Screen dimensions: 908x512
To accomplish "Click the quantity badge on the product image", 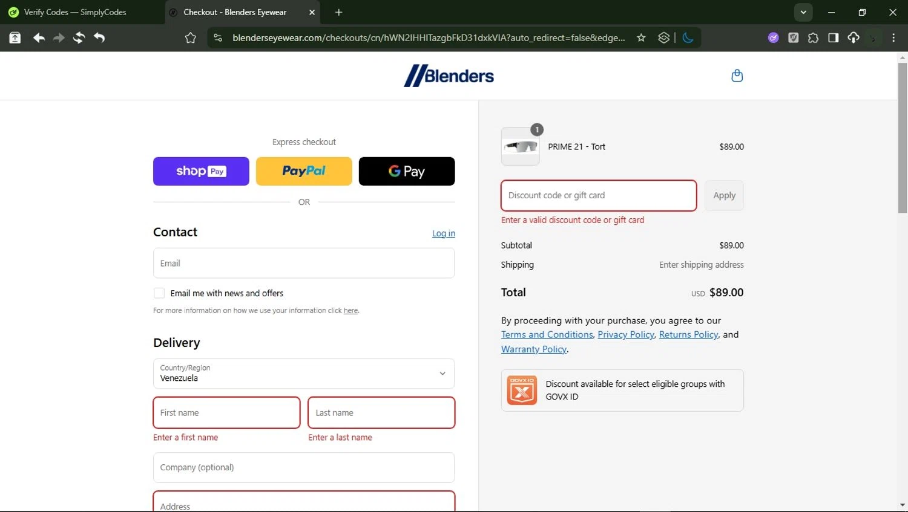I will click(x=537, y=129).
